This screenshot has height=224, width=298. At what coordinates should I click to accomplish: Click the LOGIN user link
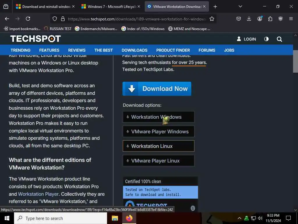246,39
